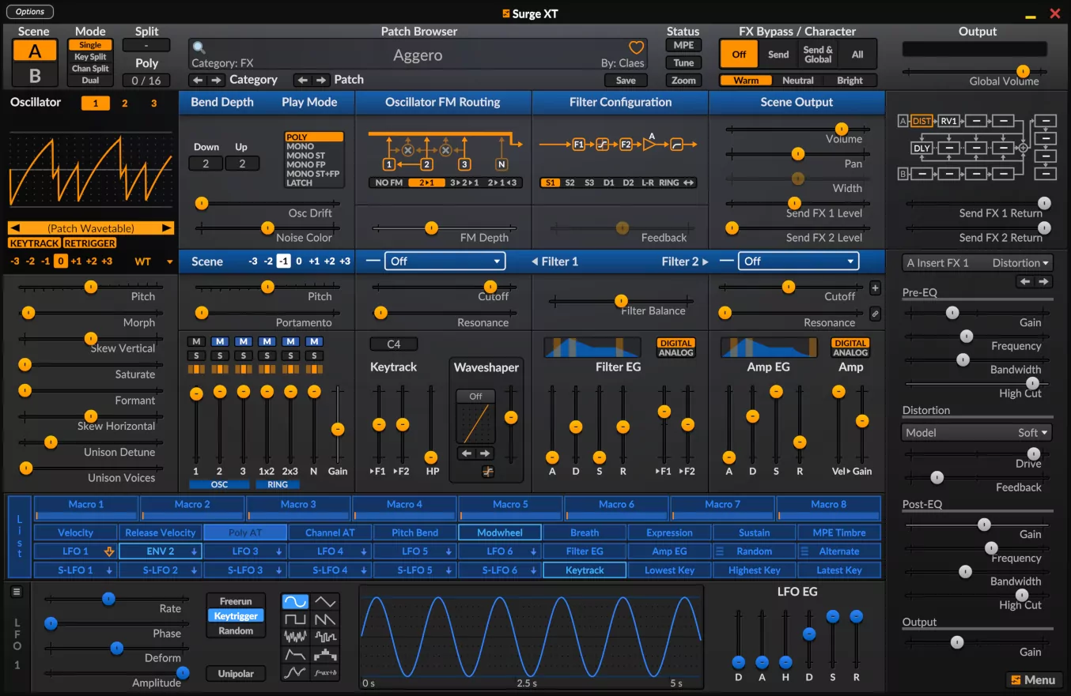The image size is (1071, 696).
Task: Select the sawtooth LFO shape
Action: click(x=325, y=619)
